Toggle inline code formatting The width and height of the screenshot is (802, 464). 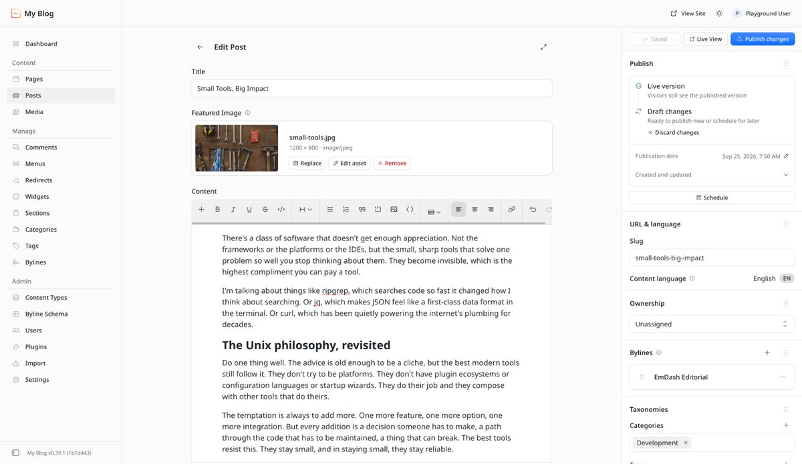[x=281, y=209]
